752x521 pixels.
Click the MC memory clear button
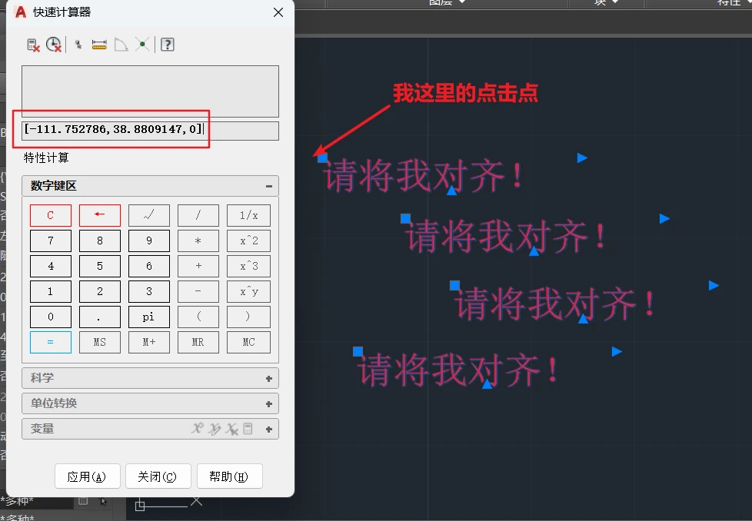tap(248, 342)
